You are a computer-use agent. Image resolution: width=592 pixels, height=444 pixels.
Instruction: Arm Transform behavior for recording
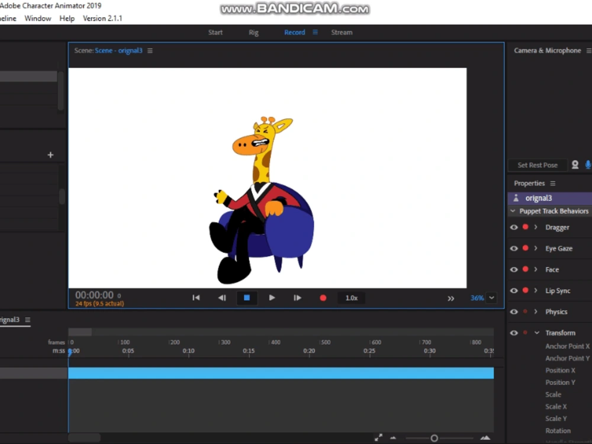coord(525,333)
